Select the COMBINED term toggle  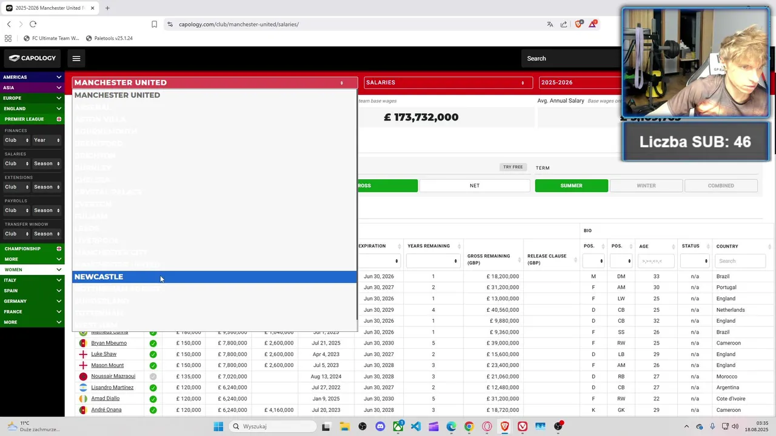click(721, 186)
